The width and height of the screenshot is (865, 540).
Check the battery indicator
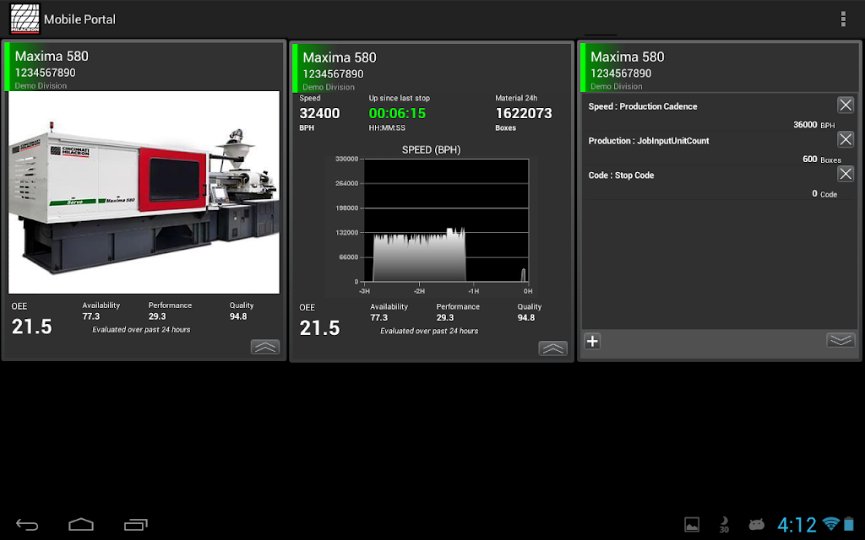point(848,524)
